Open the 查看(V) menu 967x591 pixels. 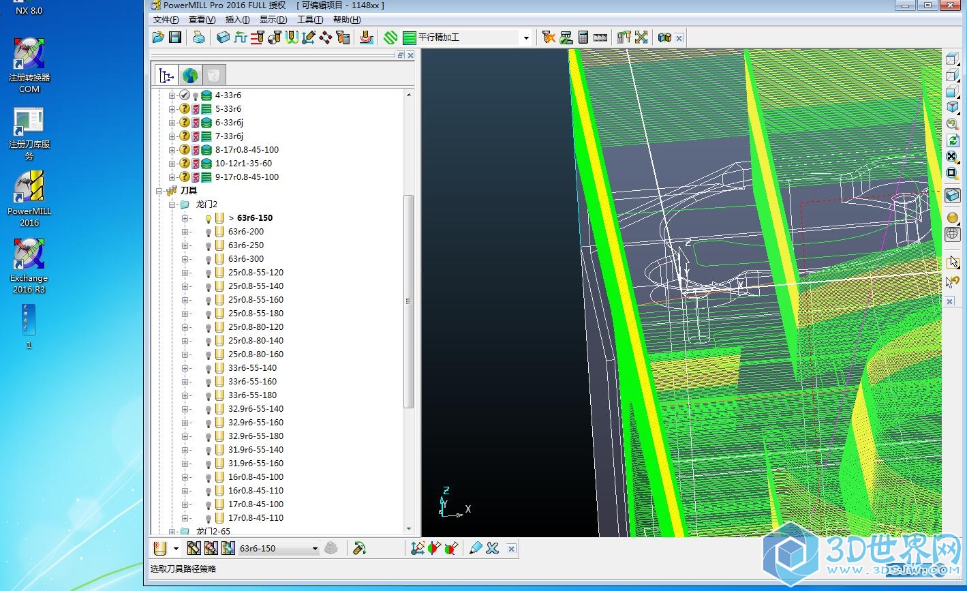(202, 20)
